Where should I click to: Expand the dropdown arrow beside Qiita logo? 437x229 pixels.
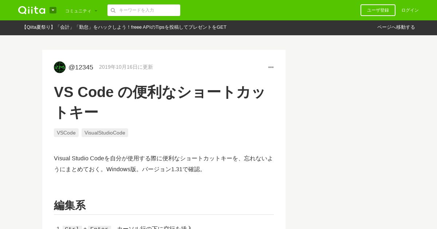click(x=53, y=10)
